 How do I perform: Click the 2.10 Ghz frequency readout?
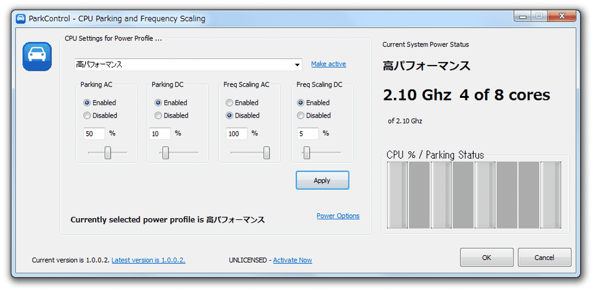click(417, 95)
